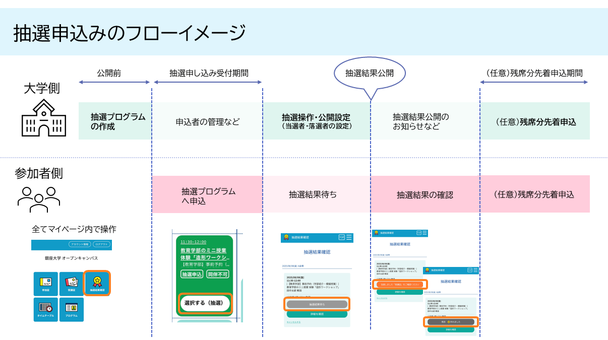Click the gray 抽選結果待ち status button
608x340 pixels.
pyautogui.click(x=317, y=304)
